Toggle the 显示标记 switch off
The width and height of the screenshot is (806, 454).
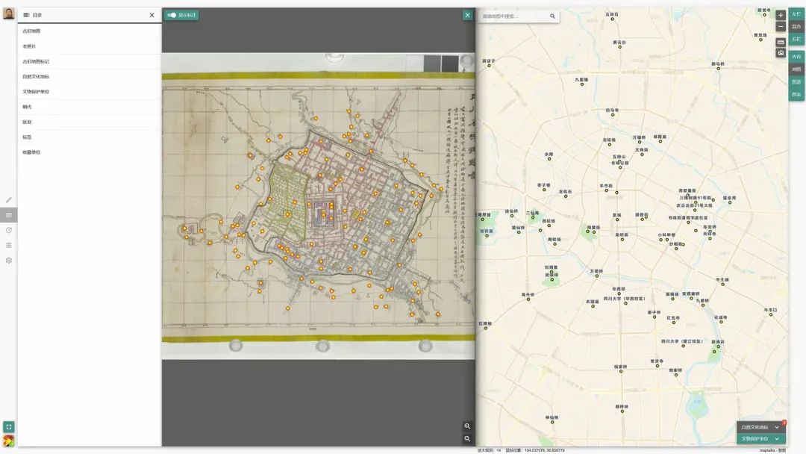coord(172,15)
